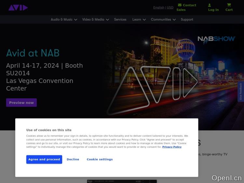Click Agree and proceed button
Image resolution: width=244 pixels, height=183 pixels.
coord(44,160)
